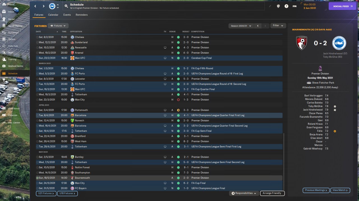The height and width of the screenshot is (201, 359).
Task: Open the Filter dropdown
Action: click(278, 26)
